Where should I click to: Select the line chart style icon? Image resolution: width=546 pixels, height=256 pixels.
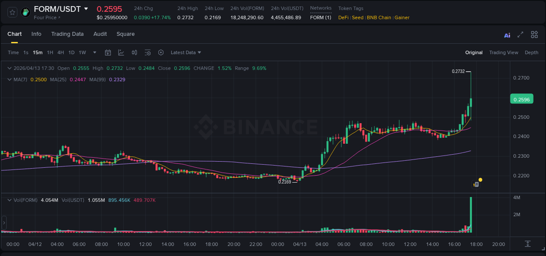coord(121,52)
